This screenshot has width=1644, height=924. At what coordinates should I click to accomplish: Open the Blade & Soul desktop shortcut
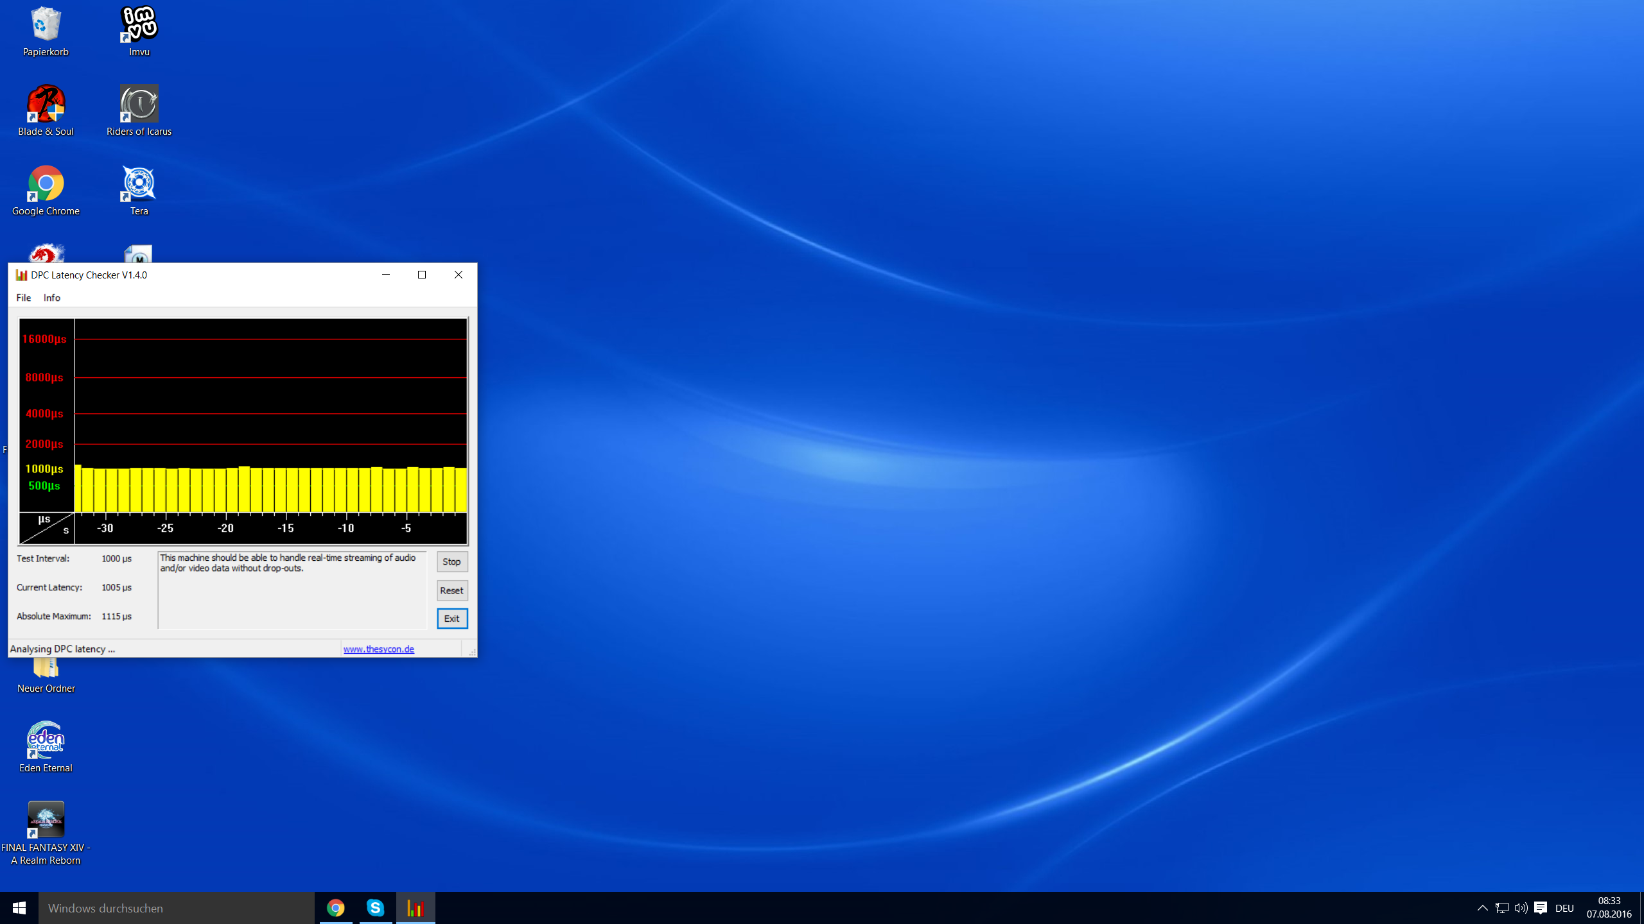pos(46,105)
